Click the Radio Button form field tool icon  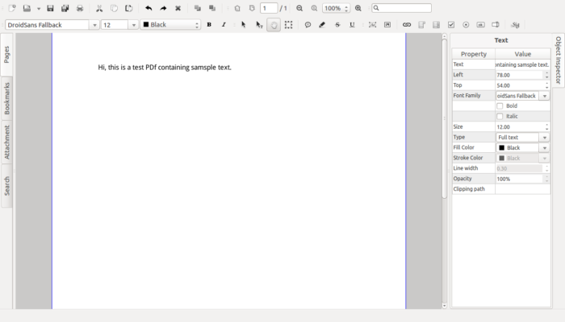(x=466, y=24)
